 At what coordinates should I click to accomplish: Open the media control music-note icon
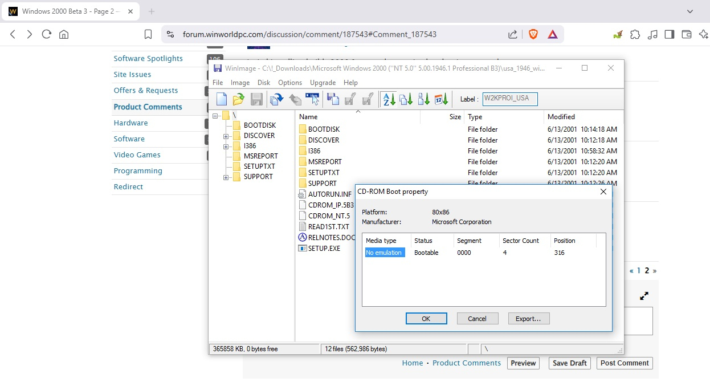pos(653,34)
